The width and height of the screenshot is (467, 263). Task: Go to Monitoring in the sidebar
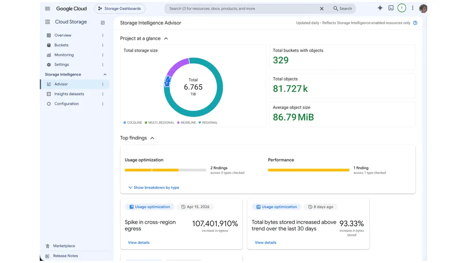coord(64,55)
